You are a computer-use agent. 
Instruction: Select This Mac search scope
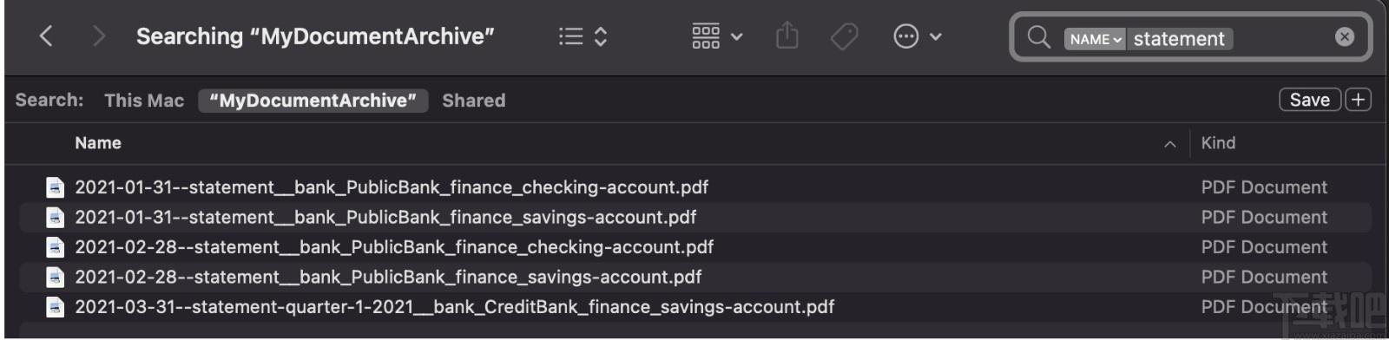pyautogui.click(x=144, y=101)
